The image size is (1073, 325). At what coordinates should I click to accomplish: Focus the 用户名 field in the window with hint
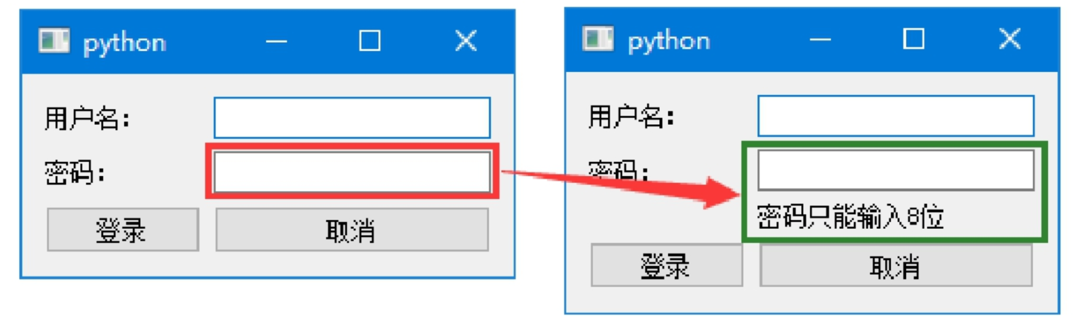[x=896, y=116]
